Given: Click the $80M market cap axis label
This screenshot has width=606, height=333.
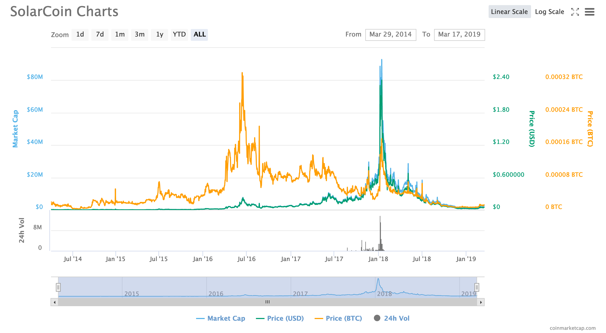Looking at the screenshot, I should 35,77.
